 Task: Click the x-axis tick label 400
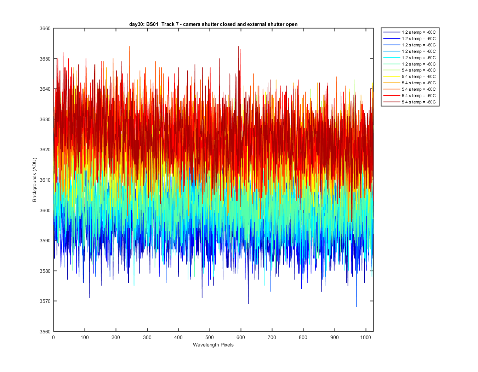coord(178,337)
